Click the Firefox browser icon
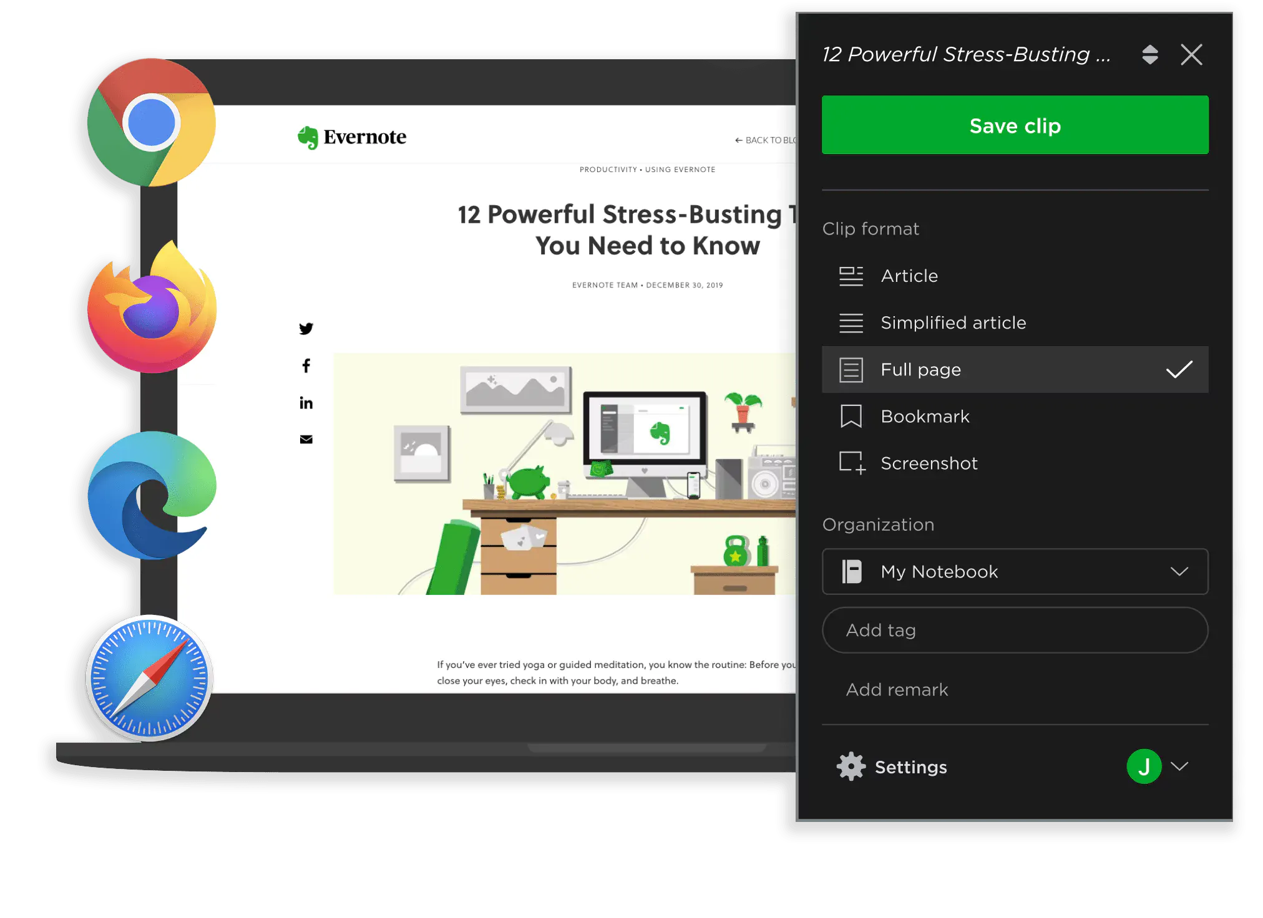The width and height of the screenshot is (1263, 918). (x=152, y=309)
